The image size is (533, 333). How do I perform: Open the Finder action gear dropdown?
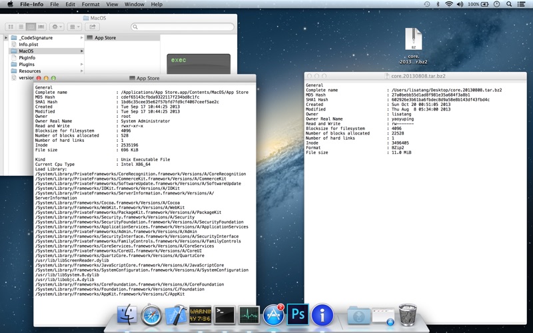pyautogui.click(x=57, y=27)
